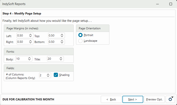
Task: Go to previous step with Back button
Action: pyautogui.click(x=111, y=99)
